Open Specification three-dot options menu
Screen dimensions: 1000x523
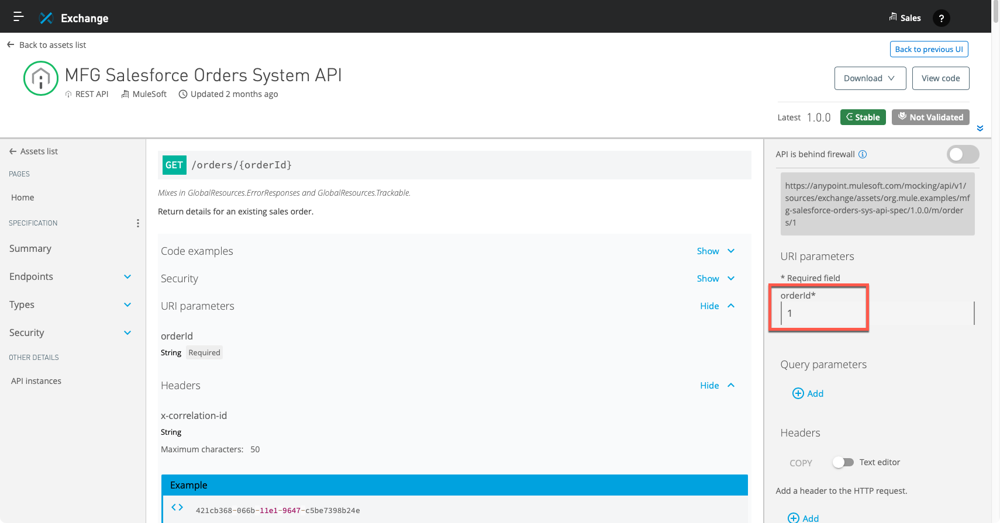pos(138,223)
